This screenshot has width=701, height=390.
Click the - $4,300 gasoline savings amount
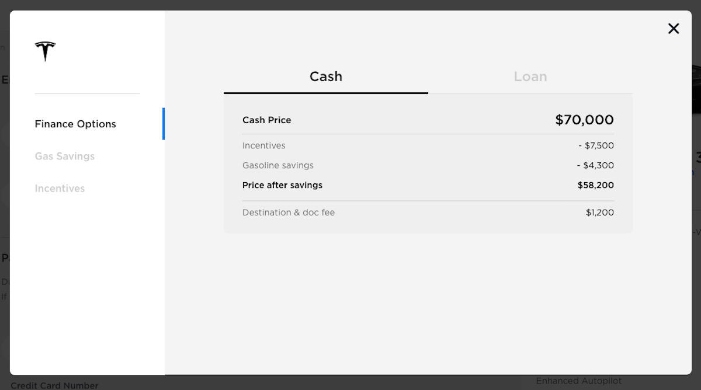pyautogui.click(x=595, y=165)
